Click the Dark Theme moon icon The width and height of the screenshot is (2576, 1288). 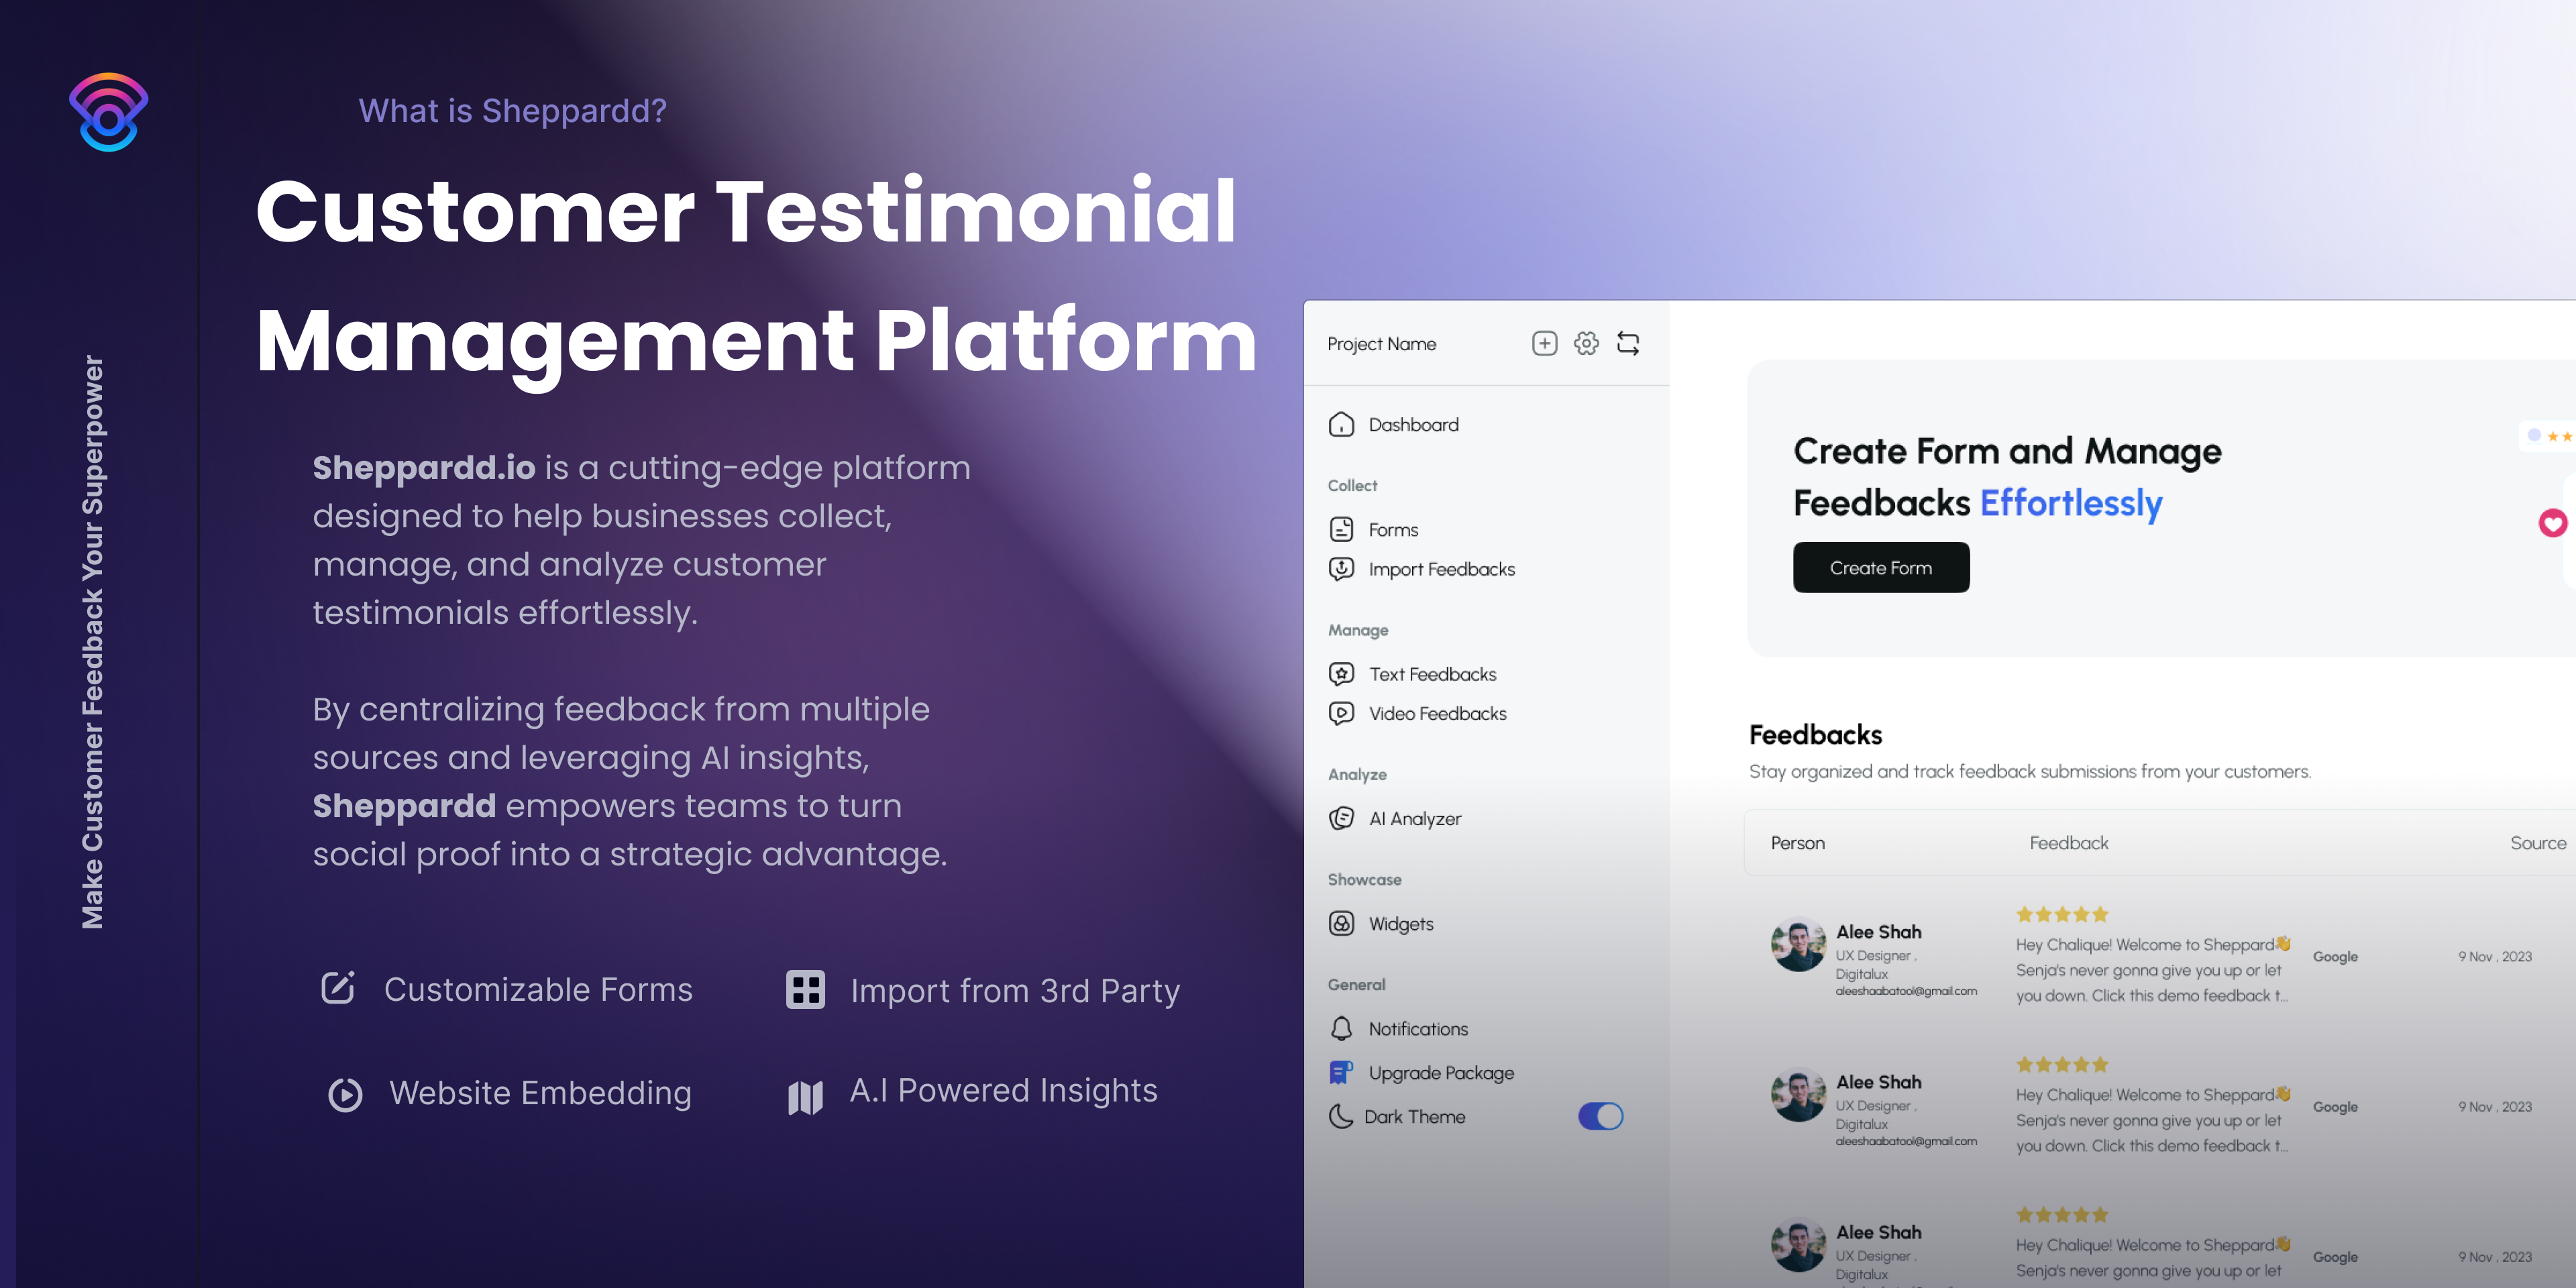tap(1340, 1116)
